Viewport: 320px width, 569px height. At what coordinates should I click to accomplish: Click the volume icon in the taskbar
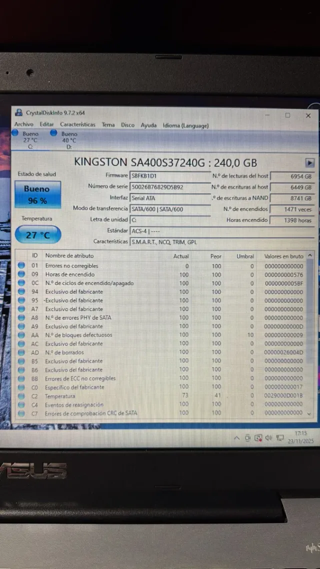pos(268,437)
